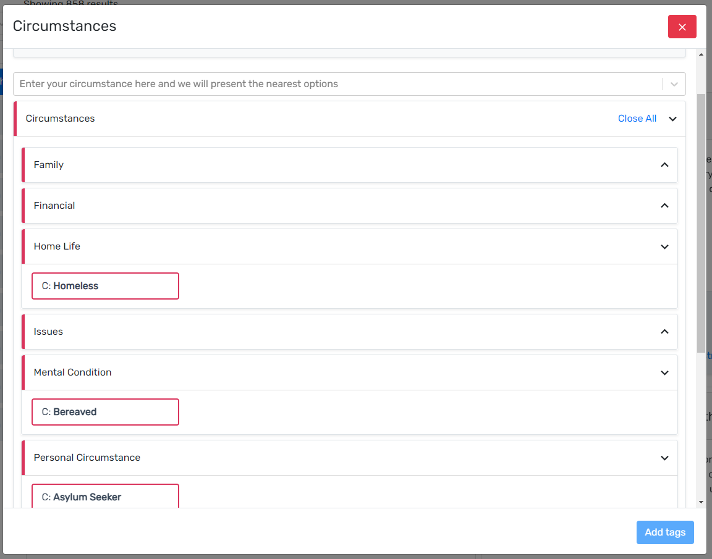Collapse the Mental Condition section chevron
The image size is (712, 559).
click(x=664, y=372)
